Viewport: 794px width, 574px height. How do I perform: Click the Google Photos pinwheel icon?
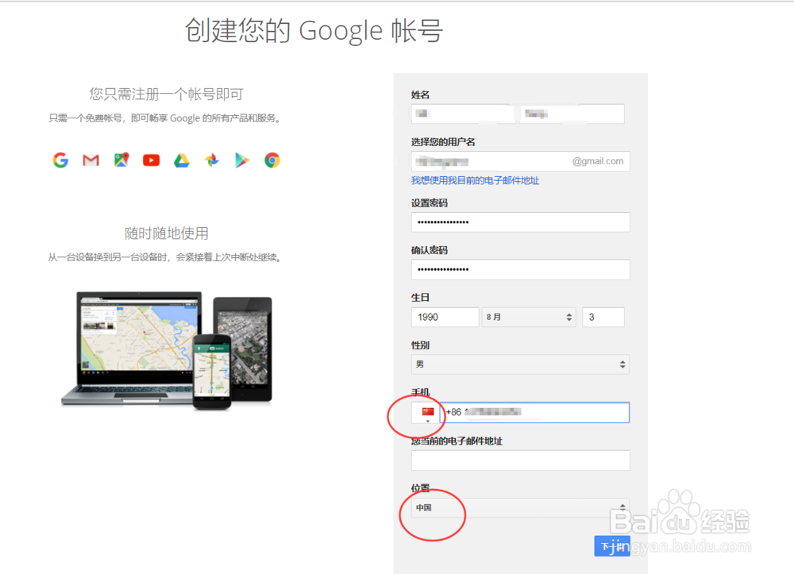(x=212, y=160)
